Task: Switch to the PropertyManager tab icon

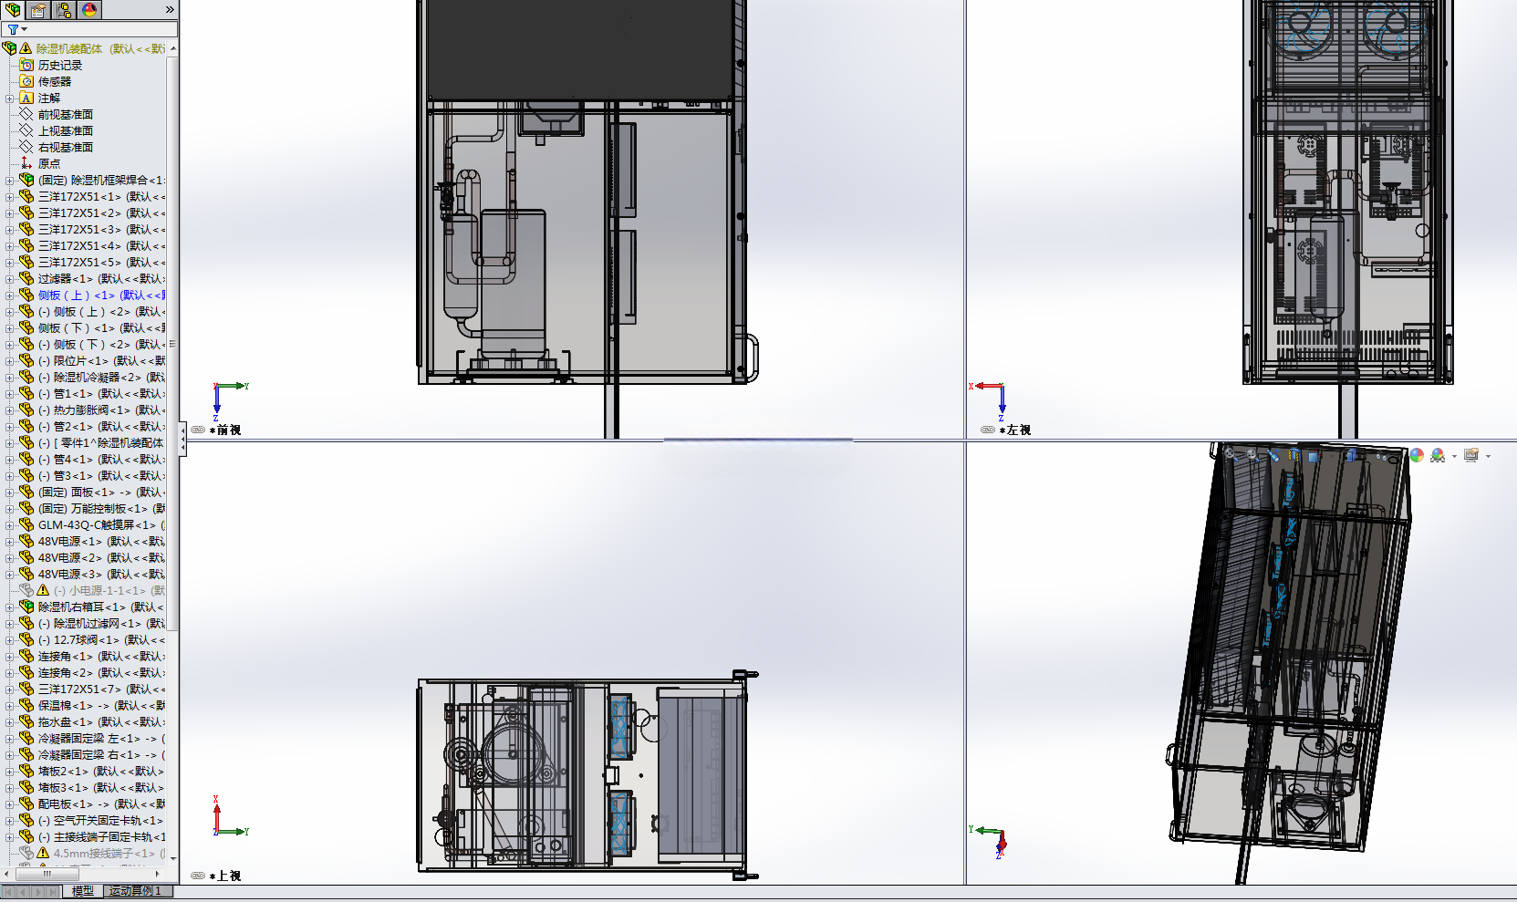Action: [x=38, y=9]
